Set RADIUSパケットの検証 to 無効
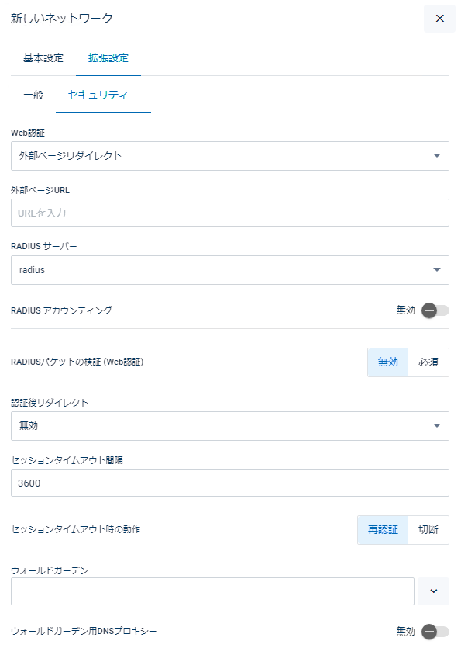This screenshot has width=461, height=648. point(388,362)
